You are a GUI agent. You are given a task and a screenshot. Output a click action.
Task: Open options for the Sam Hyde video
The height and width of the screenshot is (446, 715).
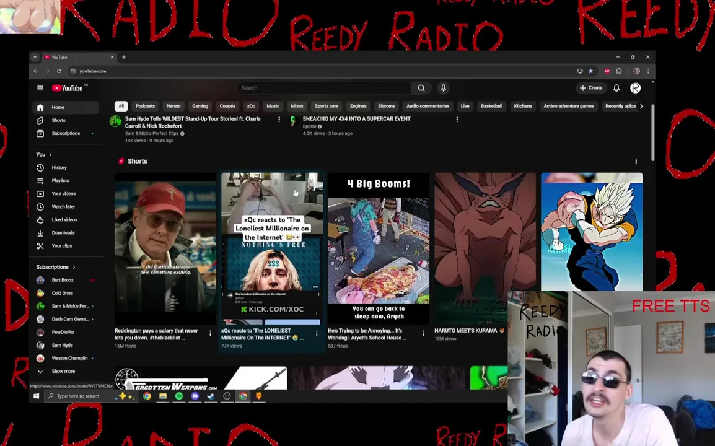279,120
